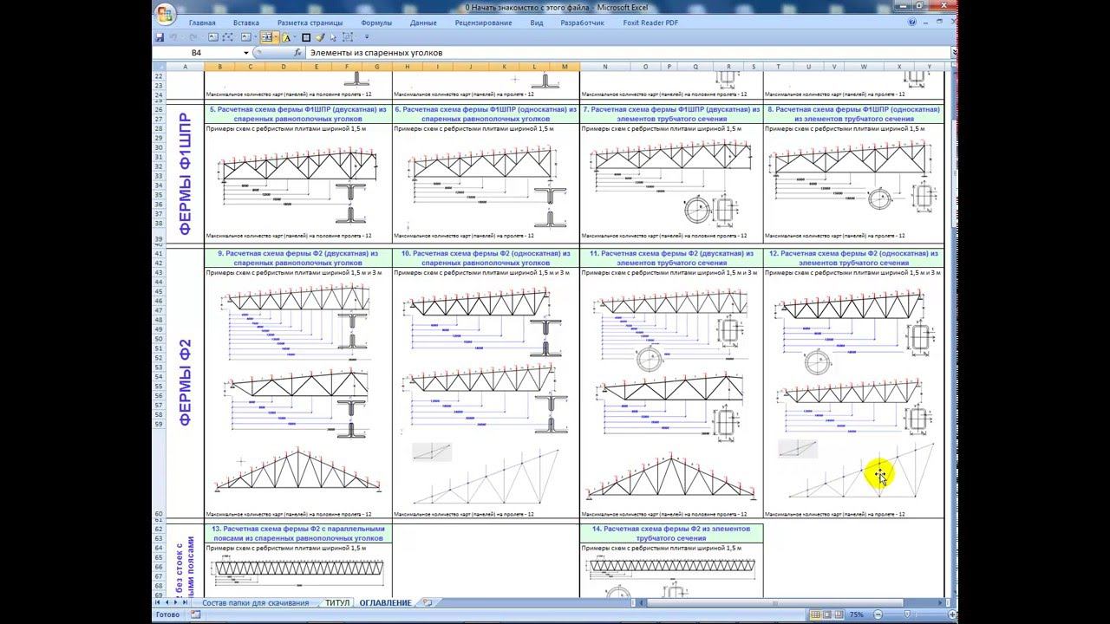Open the round Office button menu
Viewport: 1110px width, 624px height.
[165, 13]
